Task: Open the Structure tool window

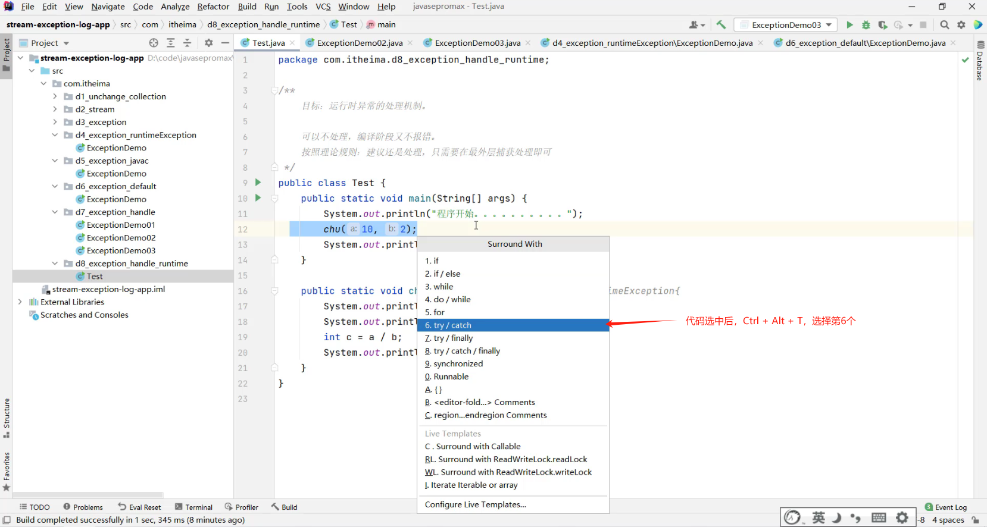Action: coord(7,418)
